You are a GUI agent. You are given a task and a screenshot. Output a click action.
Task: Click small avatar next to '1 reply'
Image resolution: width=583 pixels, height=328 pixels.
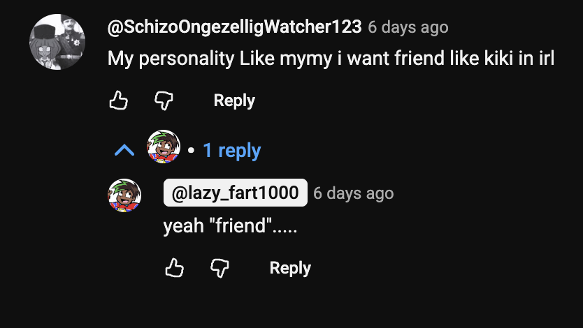tap(164, 147)
